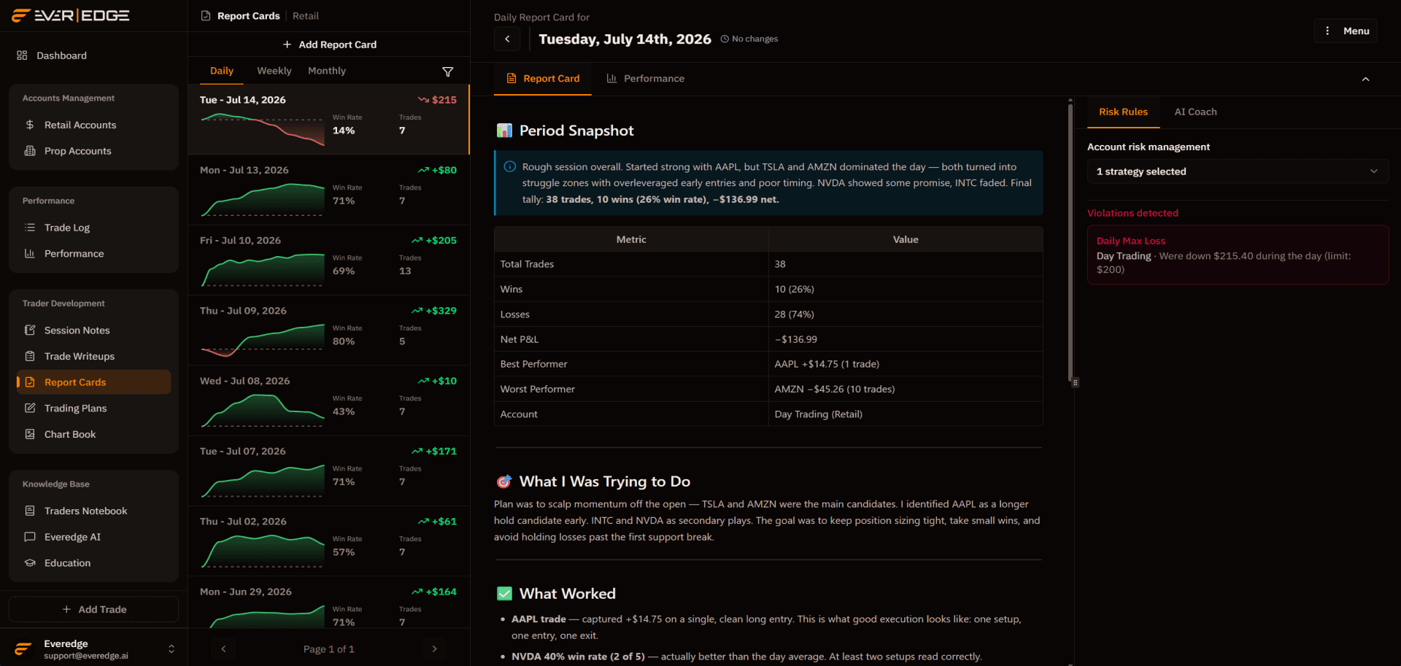
Task: Click the What Worked heading
Action: click(568, 594)
